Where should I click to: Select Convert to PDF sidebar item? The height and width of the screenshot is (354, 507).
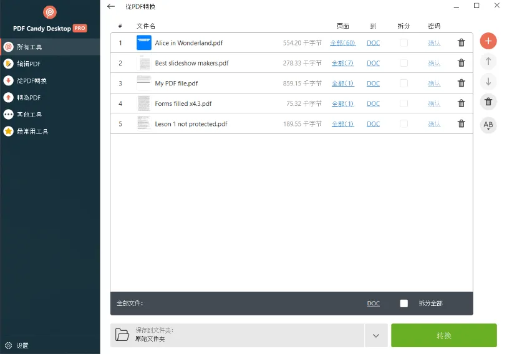50,97
